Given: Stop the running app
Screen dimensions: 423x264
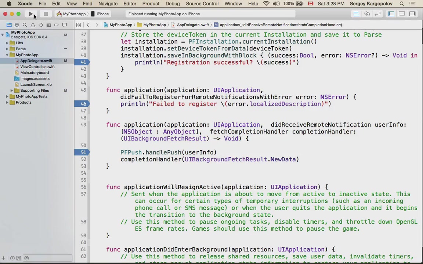Looking at the screenshot, I should pyautogui.click(x=46, y=14).
